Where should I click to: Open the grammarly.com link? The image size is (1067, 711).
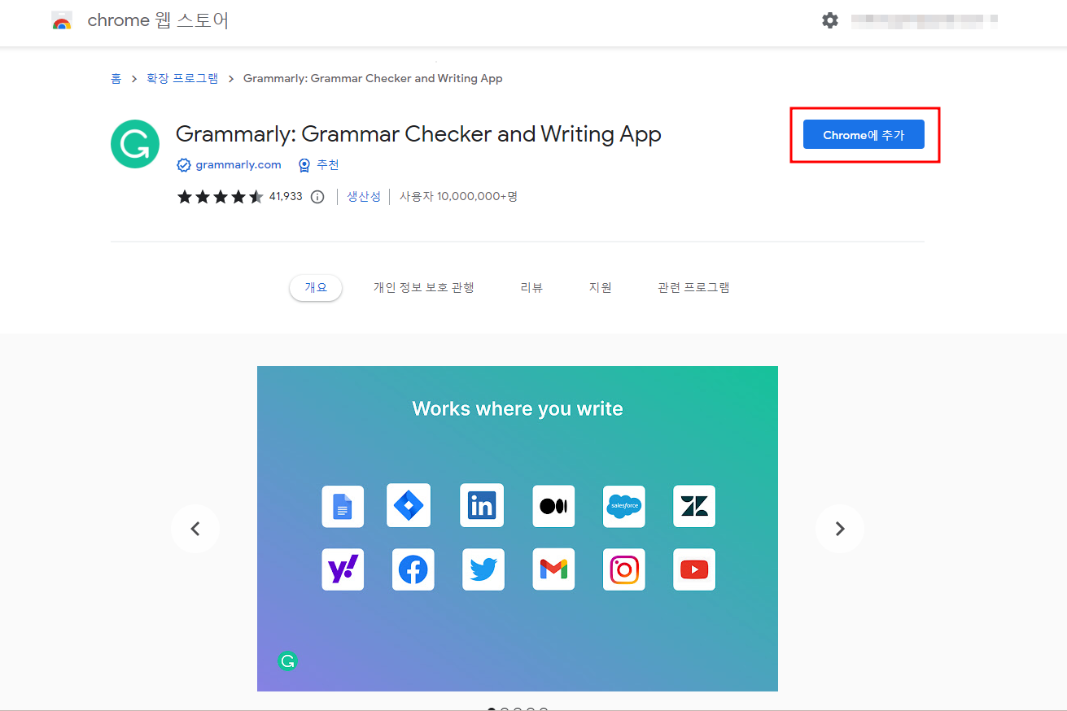point(237,164)
